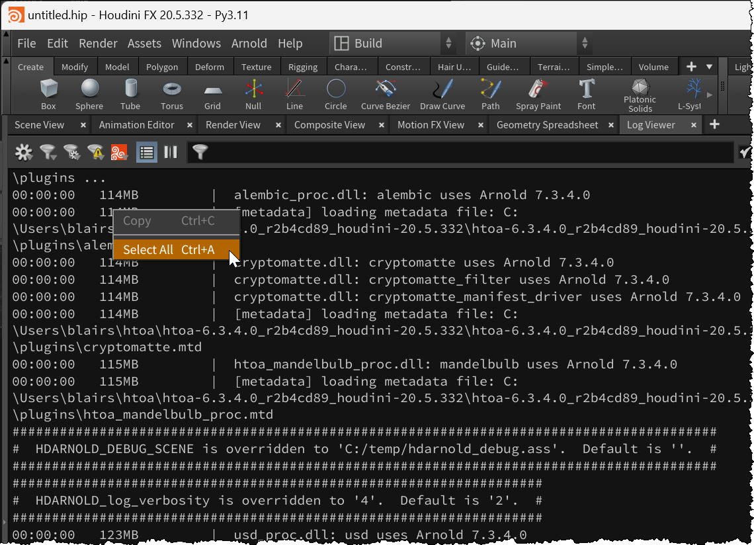
Task: Click the warning severity filter icon
Action: [95, 153]
